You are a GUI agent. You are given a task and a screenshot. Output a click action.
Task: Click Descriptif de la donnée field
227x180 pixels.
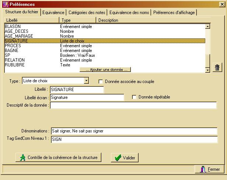133,105
